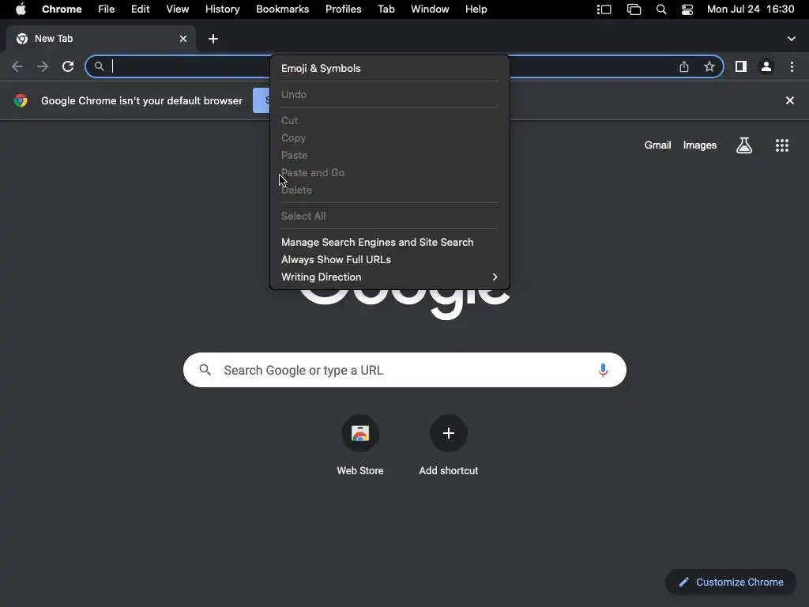Viewport: 809px width, 607px height.
Task: Close the New Tab tab
Action: 183,39
